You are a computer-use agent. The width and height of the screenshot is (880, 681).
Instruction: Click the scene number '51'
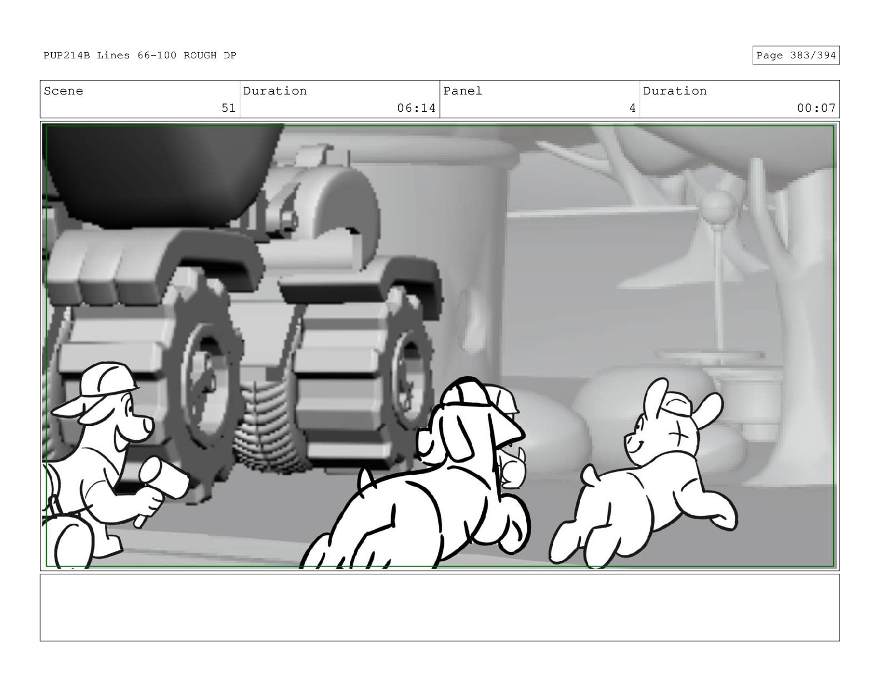tap(229, 108)
